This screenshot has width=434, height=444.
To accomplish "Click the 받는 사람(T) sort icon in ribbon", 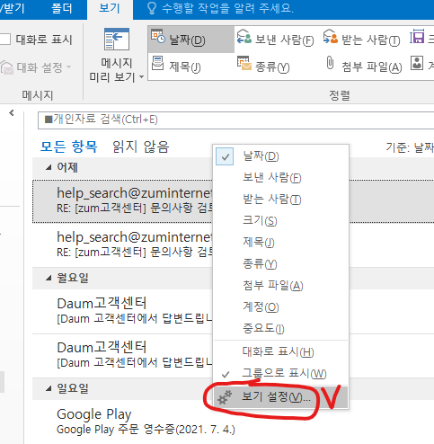I will pos(330,37).
